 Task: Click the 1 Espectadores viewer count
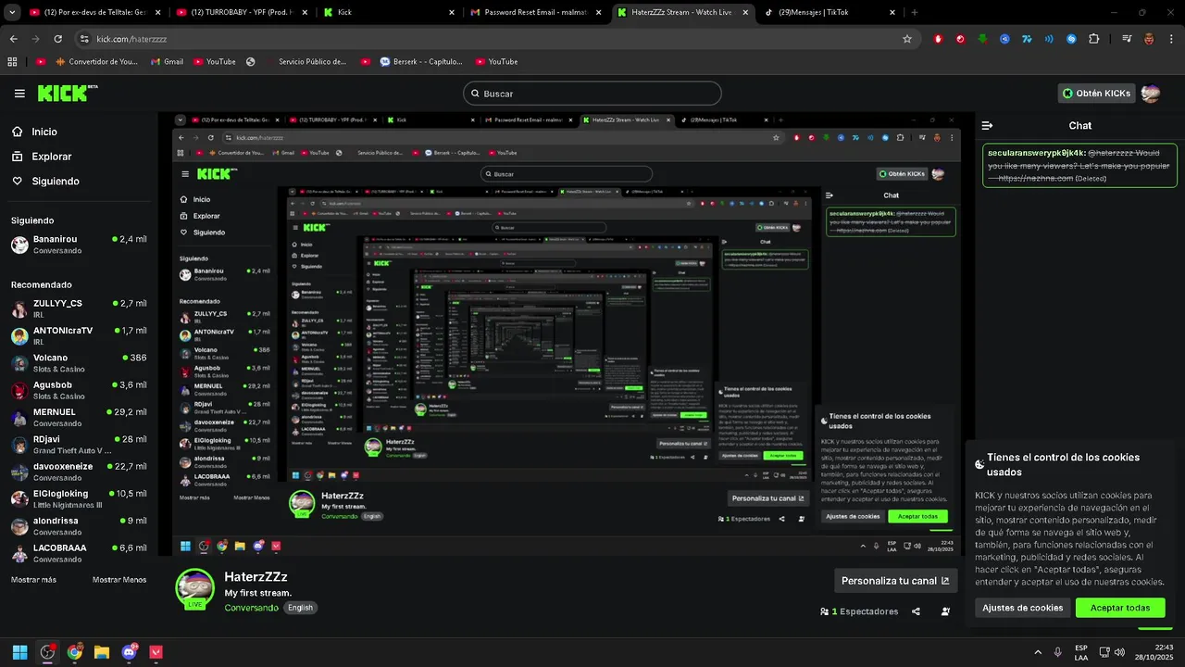[x=859, y=611]
